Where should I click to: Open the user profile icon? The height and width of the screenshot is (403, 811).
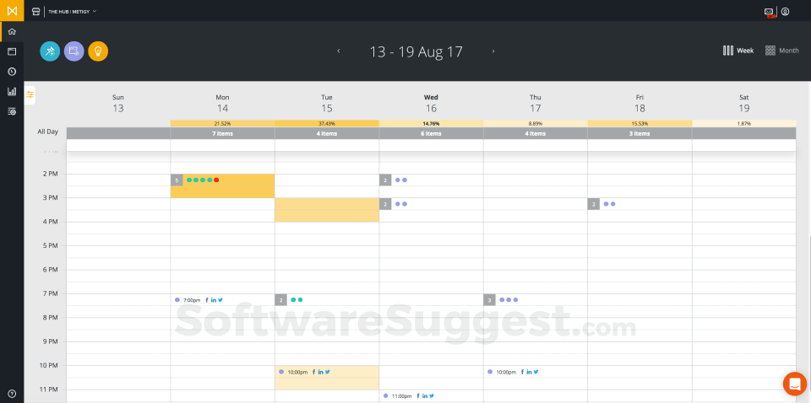(x=785, y=12)
